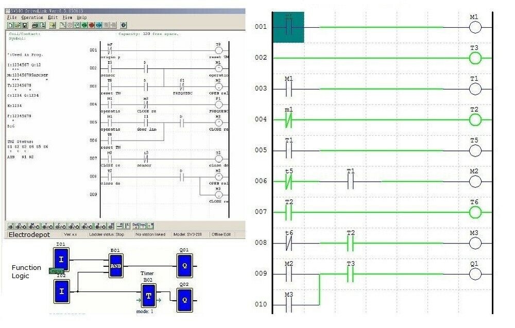Image resolution: width=515 pixels, height=328 pixels.
Task: Select the timer 'T' contact-coil instruction icon
Action: click(x=46, y=226)
